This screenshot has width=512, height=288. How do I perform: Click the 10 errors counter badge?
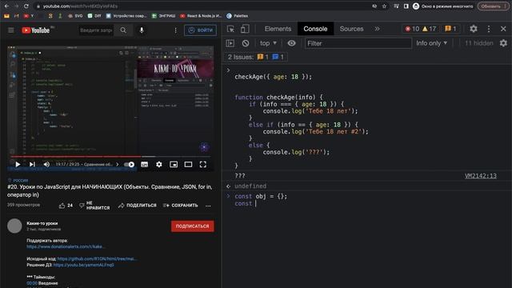pos(412,29)
